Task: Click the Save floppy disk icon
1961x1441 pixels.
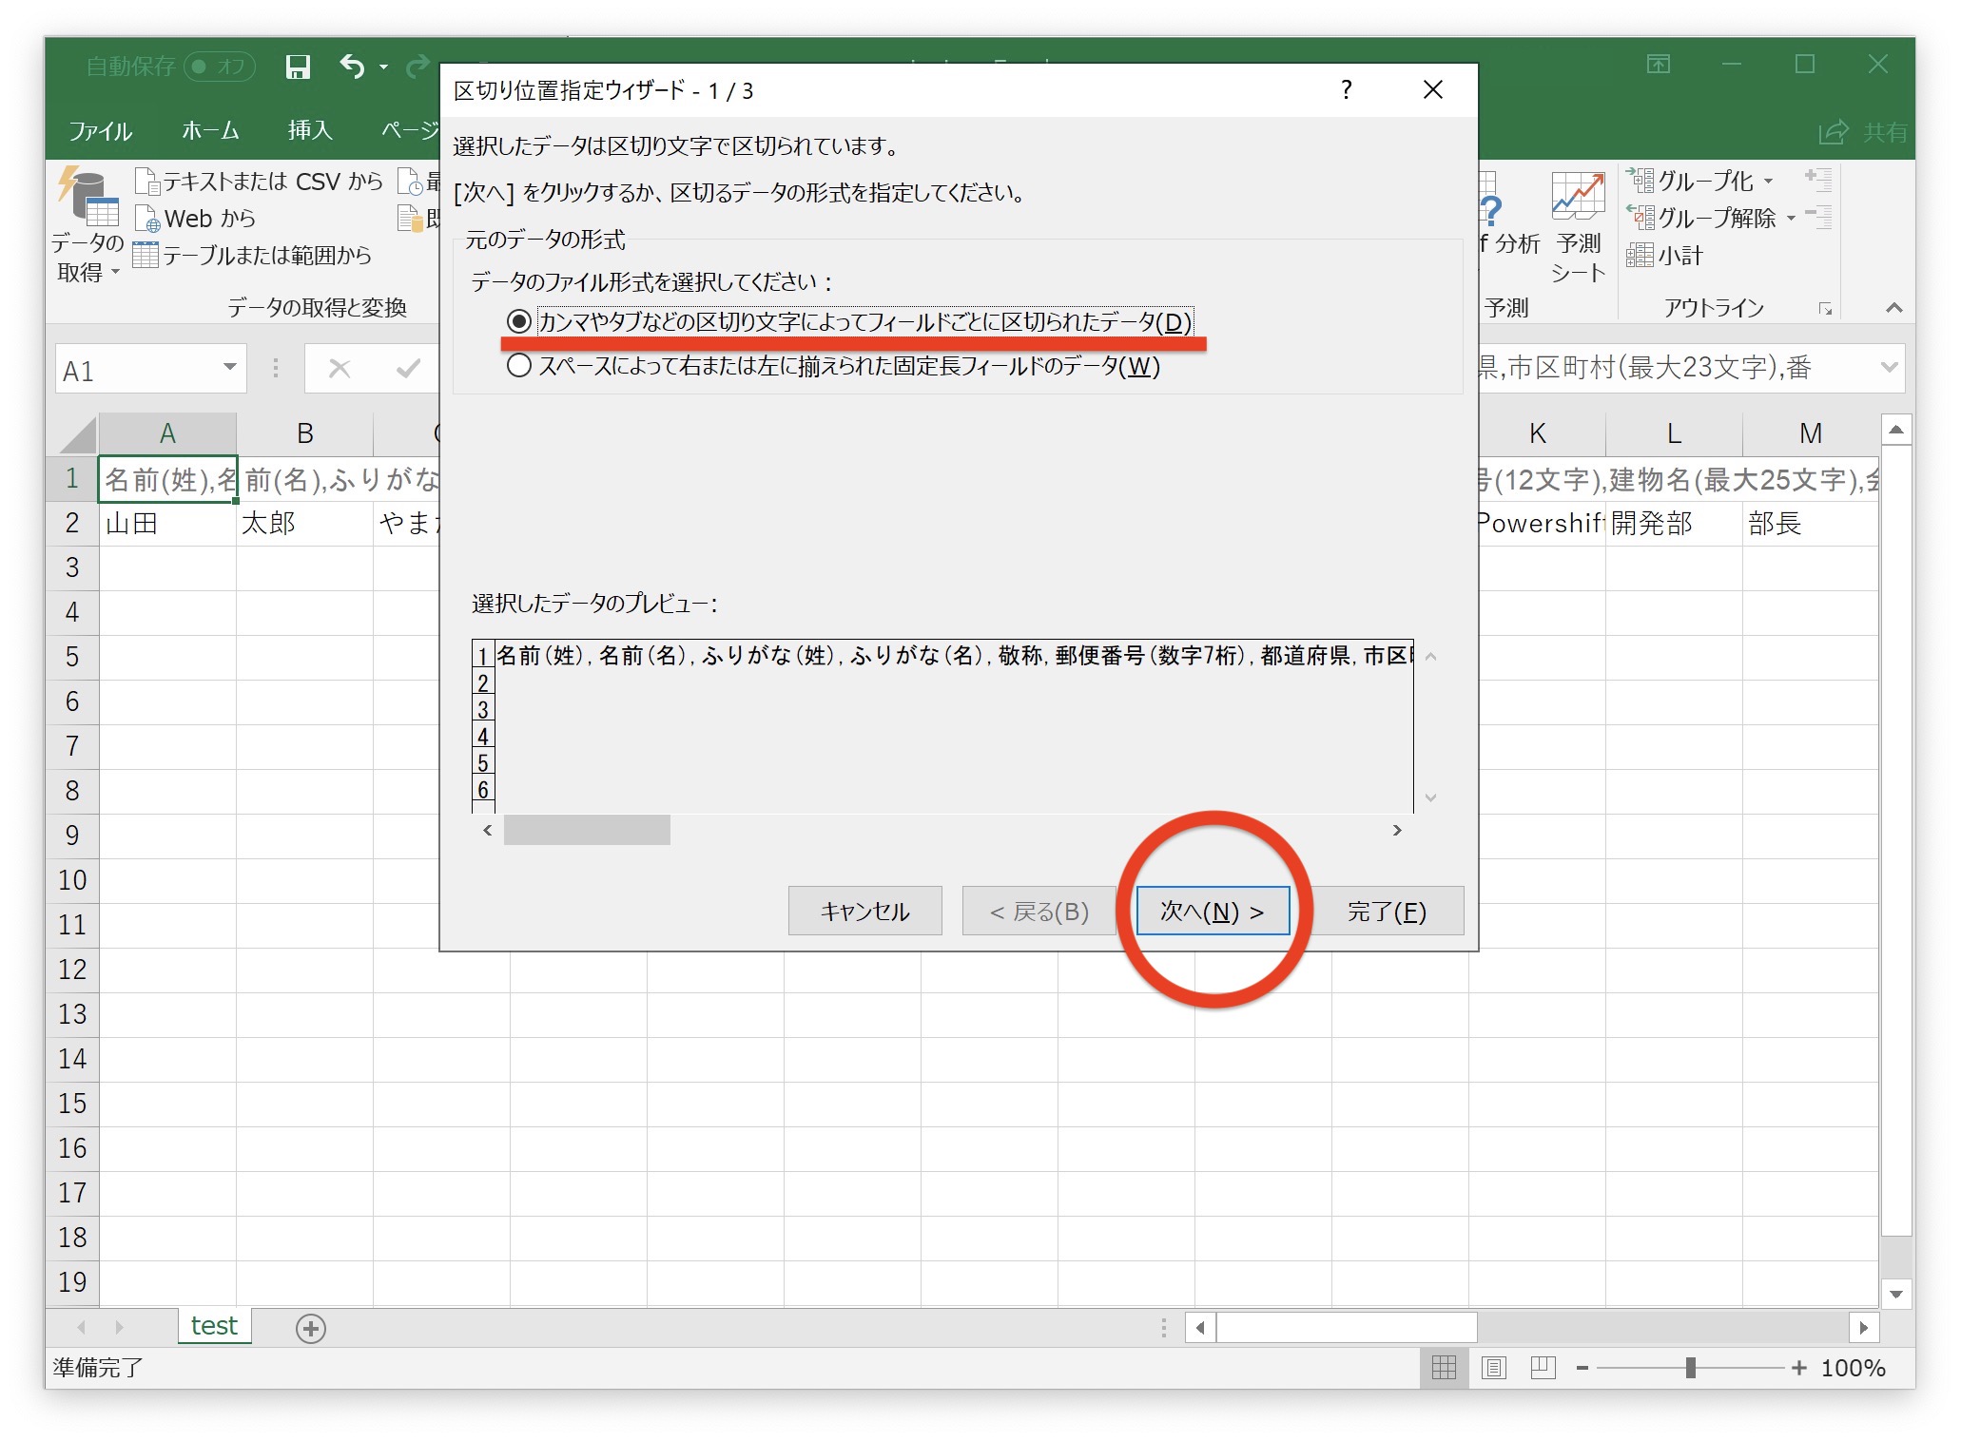Action: tap(298, 67)
